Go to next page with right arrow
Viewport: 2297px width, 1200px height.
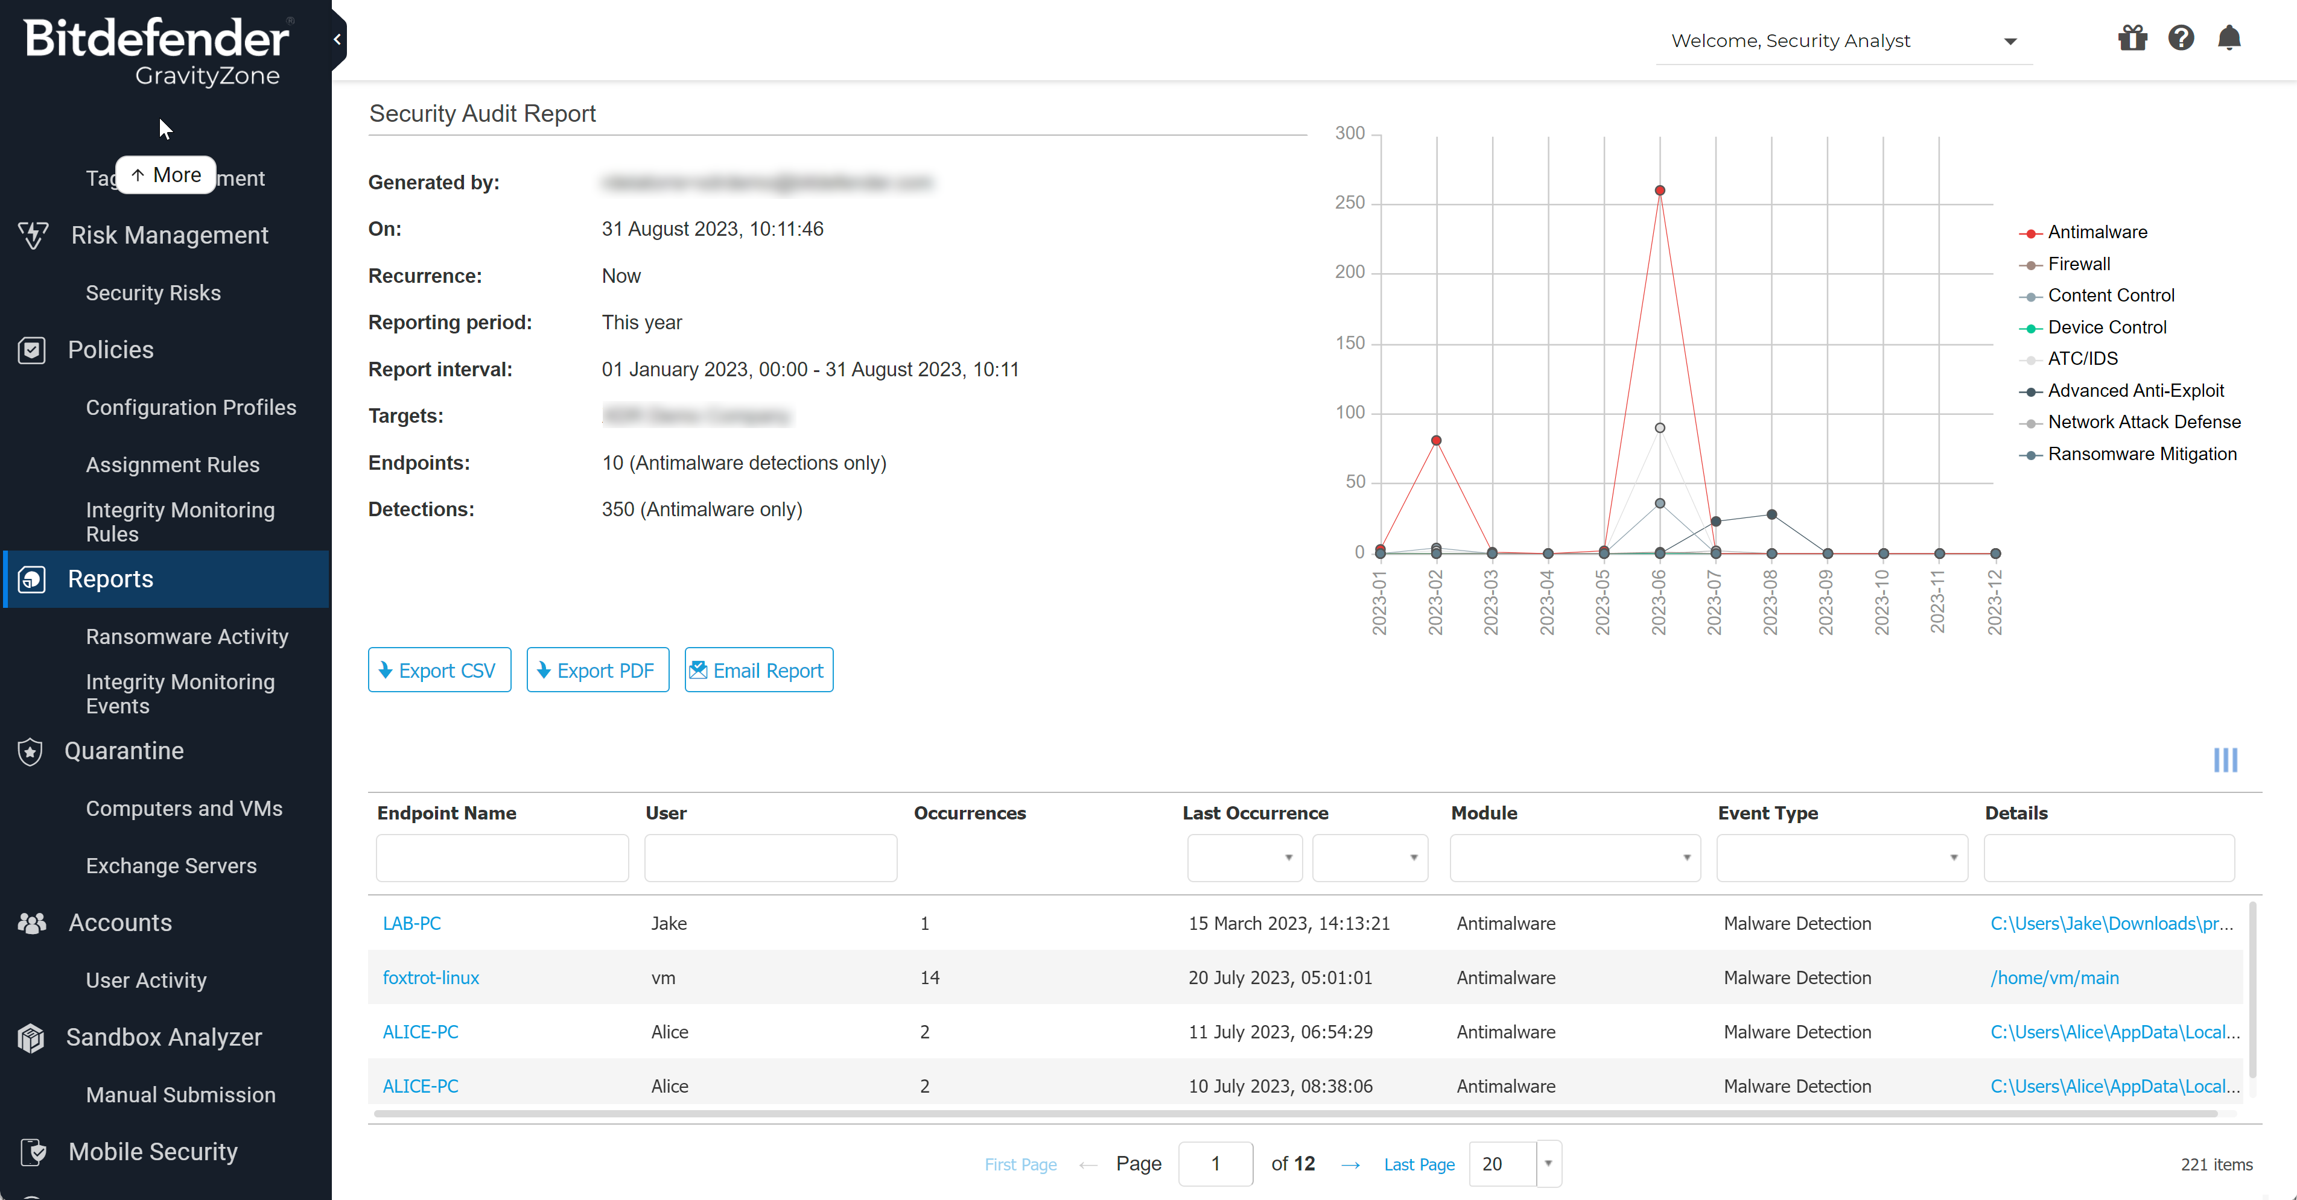click(1350, 1164)
